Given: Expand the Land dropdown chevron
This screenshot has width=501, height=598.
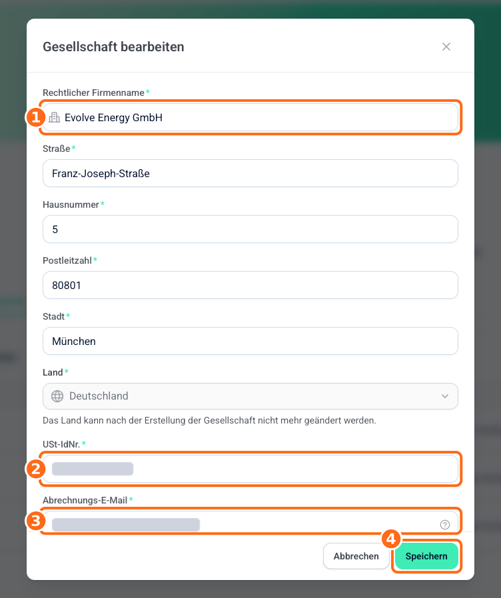Looking at the screenshot, I should (x=445, y=396).
